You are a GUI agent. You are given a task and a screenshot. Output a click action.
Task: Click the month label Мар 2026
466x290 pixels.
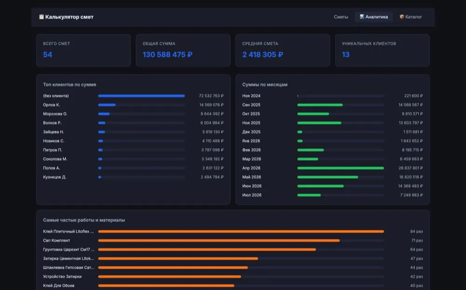point(252,159)
